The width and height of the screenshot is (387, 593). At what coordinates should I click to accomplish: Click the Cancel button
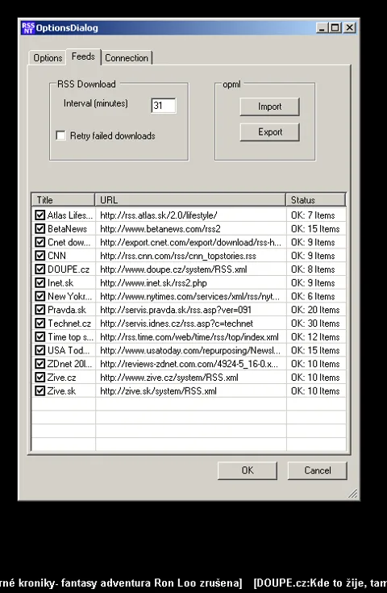click(317, 470)
